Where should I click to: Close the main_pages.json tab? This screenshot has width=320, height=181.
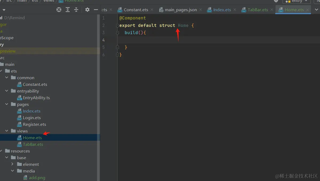201,10
